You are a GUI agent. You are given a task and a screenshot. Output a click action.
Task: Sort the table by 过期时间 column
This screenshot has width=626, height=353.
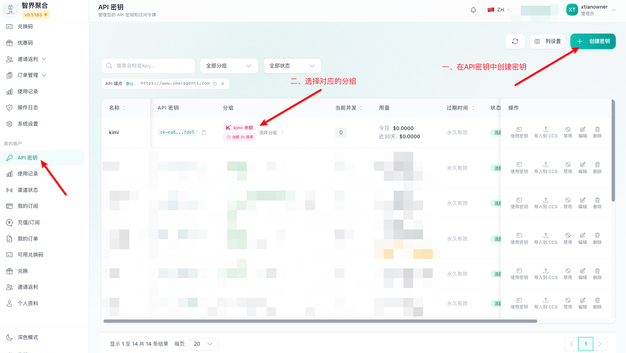tap(473, 108)
